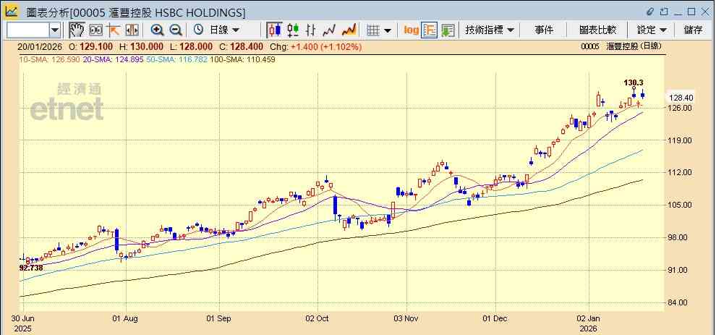
Task: Switch to OHLC bar chart type
Action: coord(311,30)
